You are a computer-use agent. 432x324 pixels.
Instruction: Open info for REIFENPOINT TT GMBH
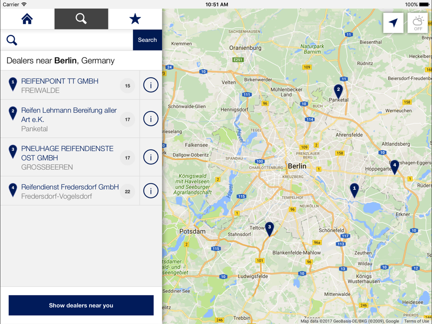pyautogui.click(x=151, y=85)
